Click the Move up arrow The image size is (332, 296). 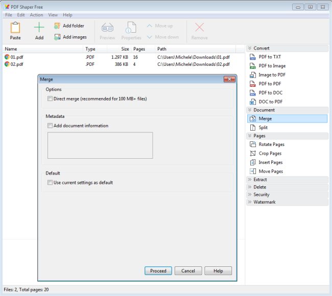pos(150,26)
